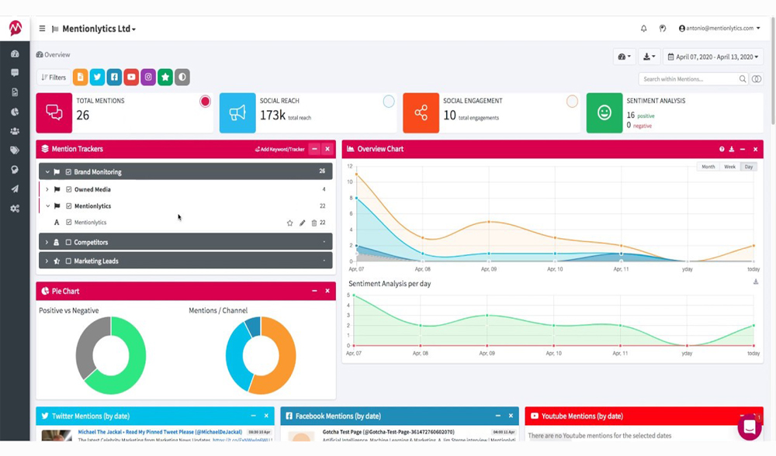The image size is (776, 456).
Task: Check the Marketing Leads checkbox
Action: 69,261
